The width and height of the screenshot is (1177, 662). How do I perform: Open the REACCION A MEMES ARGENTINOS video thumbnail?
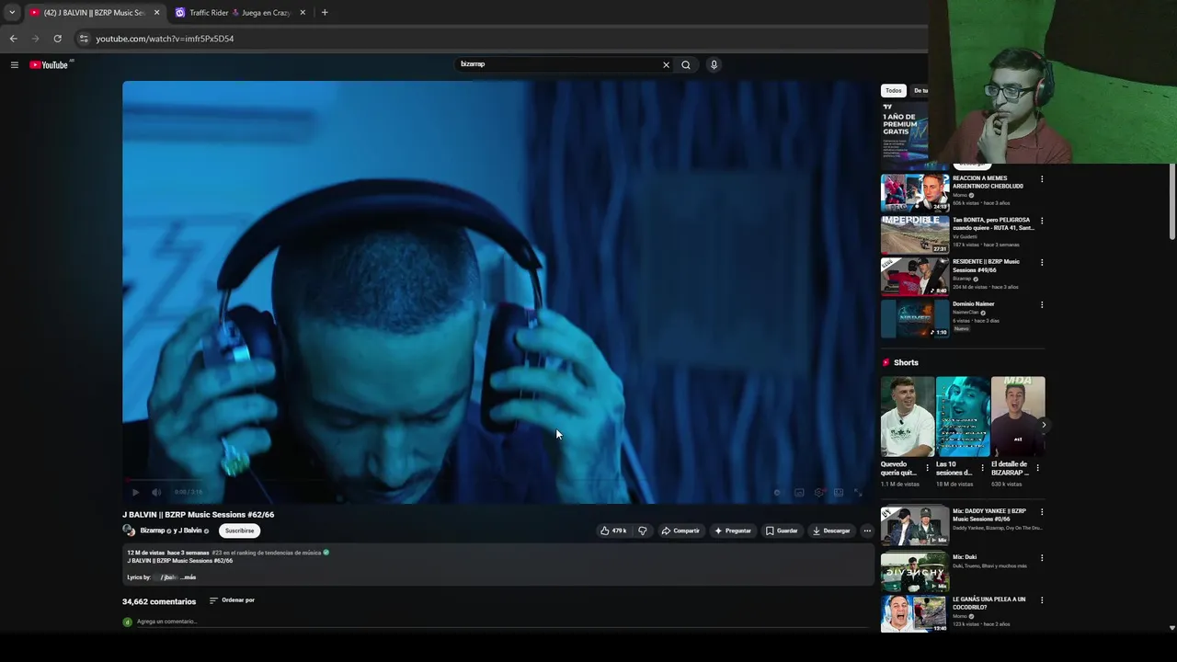pos(915,192)
